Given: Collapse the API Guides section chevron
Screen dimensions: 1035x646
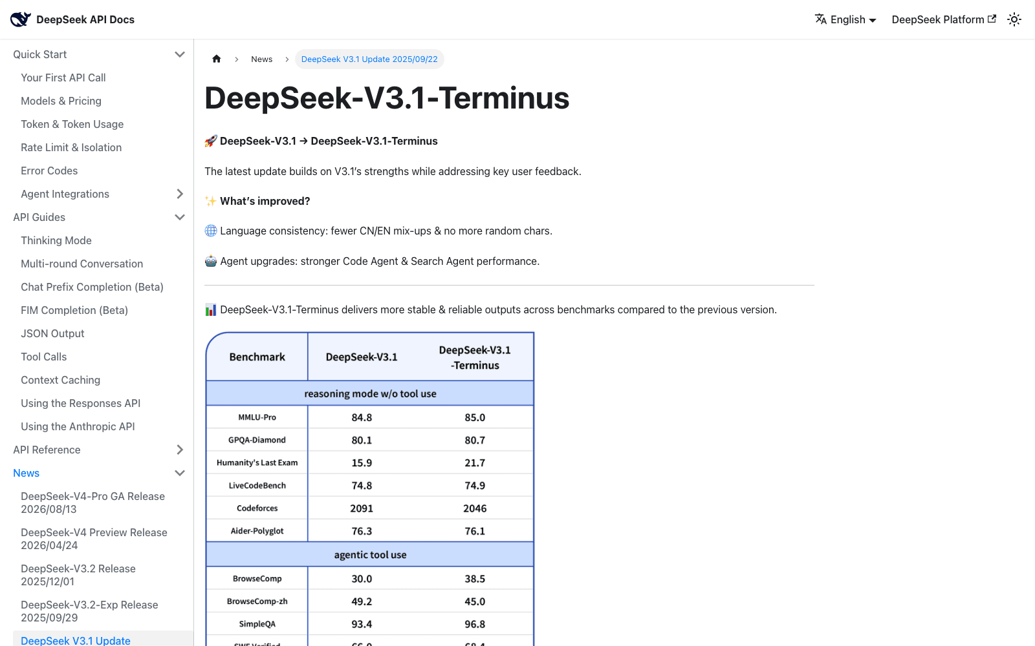Looking at the screenshot, I should click(180, 217).
